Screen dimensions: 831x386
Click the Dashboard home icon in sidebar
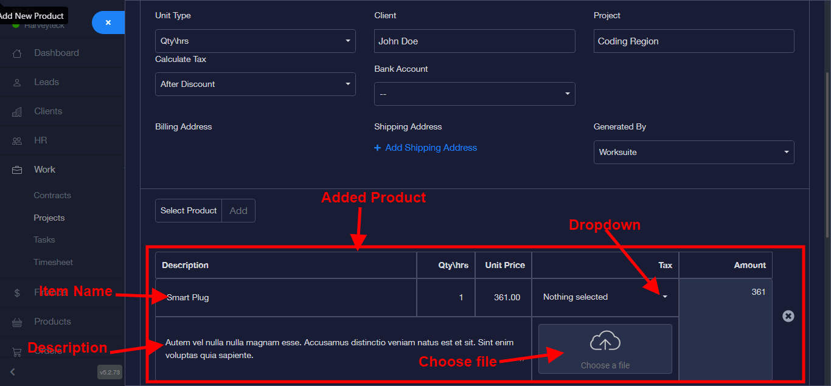click(x=17, y=53)
